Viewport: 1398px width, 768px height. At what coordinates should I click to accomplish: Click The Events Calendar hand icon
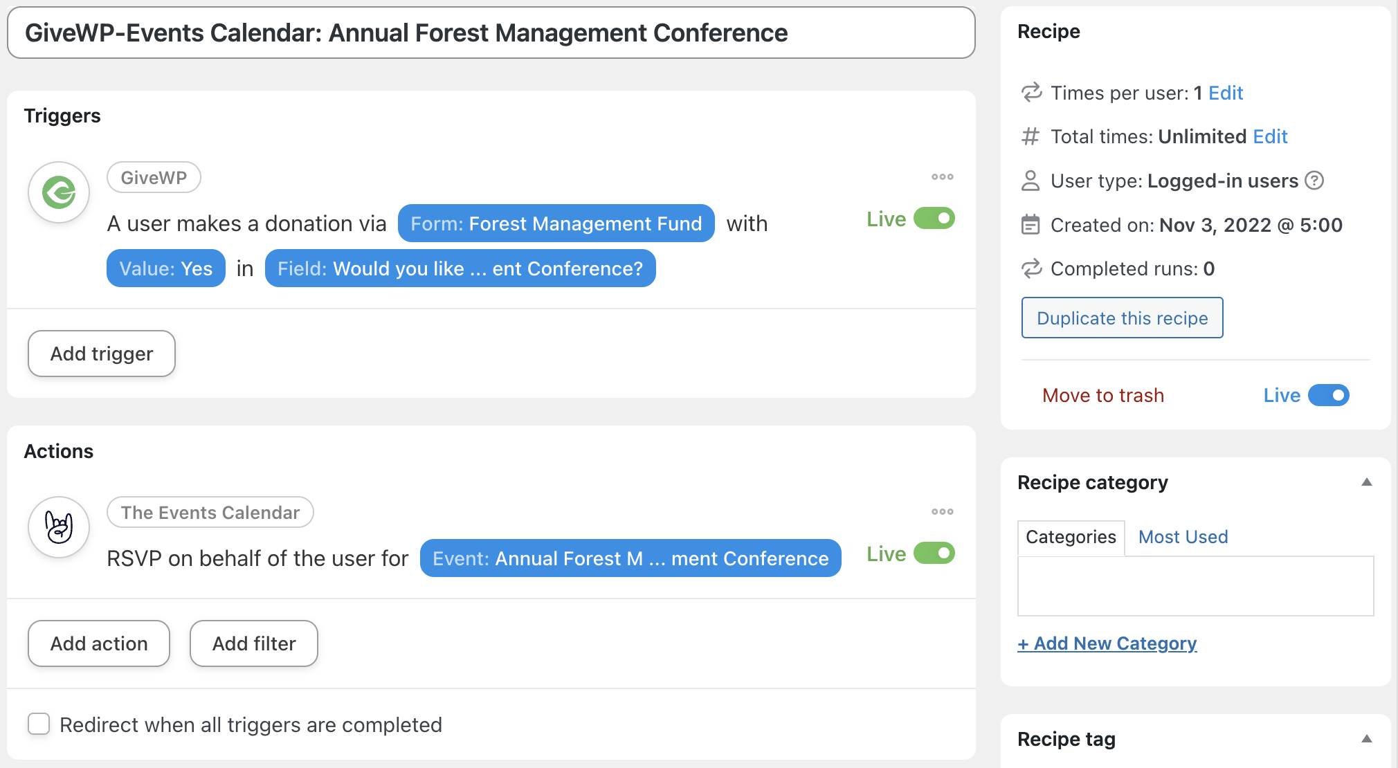point(59,527)
